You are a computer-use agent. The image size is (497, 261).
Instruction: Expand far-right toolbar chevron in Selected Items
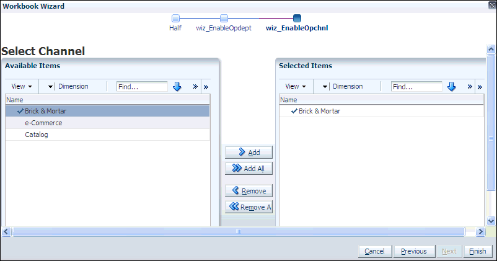point(480,87)
